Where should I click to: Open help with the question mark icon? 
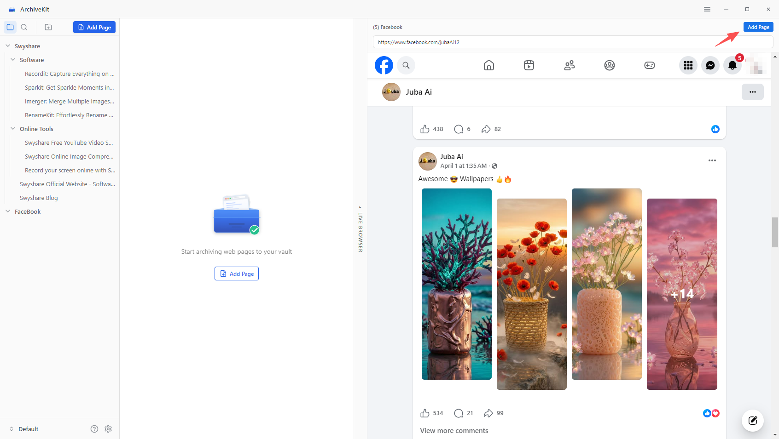[x=94, y=428]
